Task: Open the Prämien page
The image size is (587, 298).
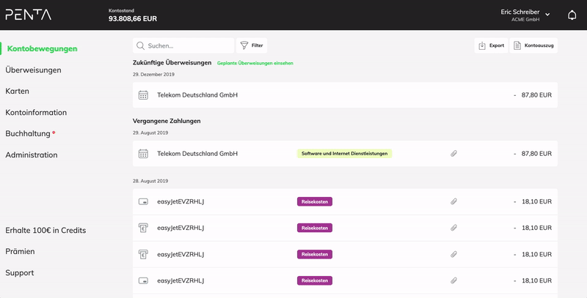Action: [20, 251]
